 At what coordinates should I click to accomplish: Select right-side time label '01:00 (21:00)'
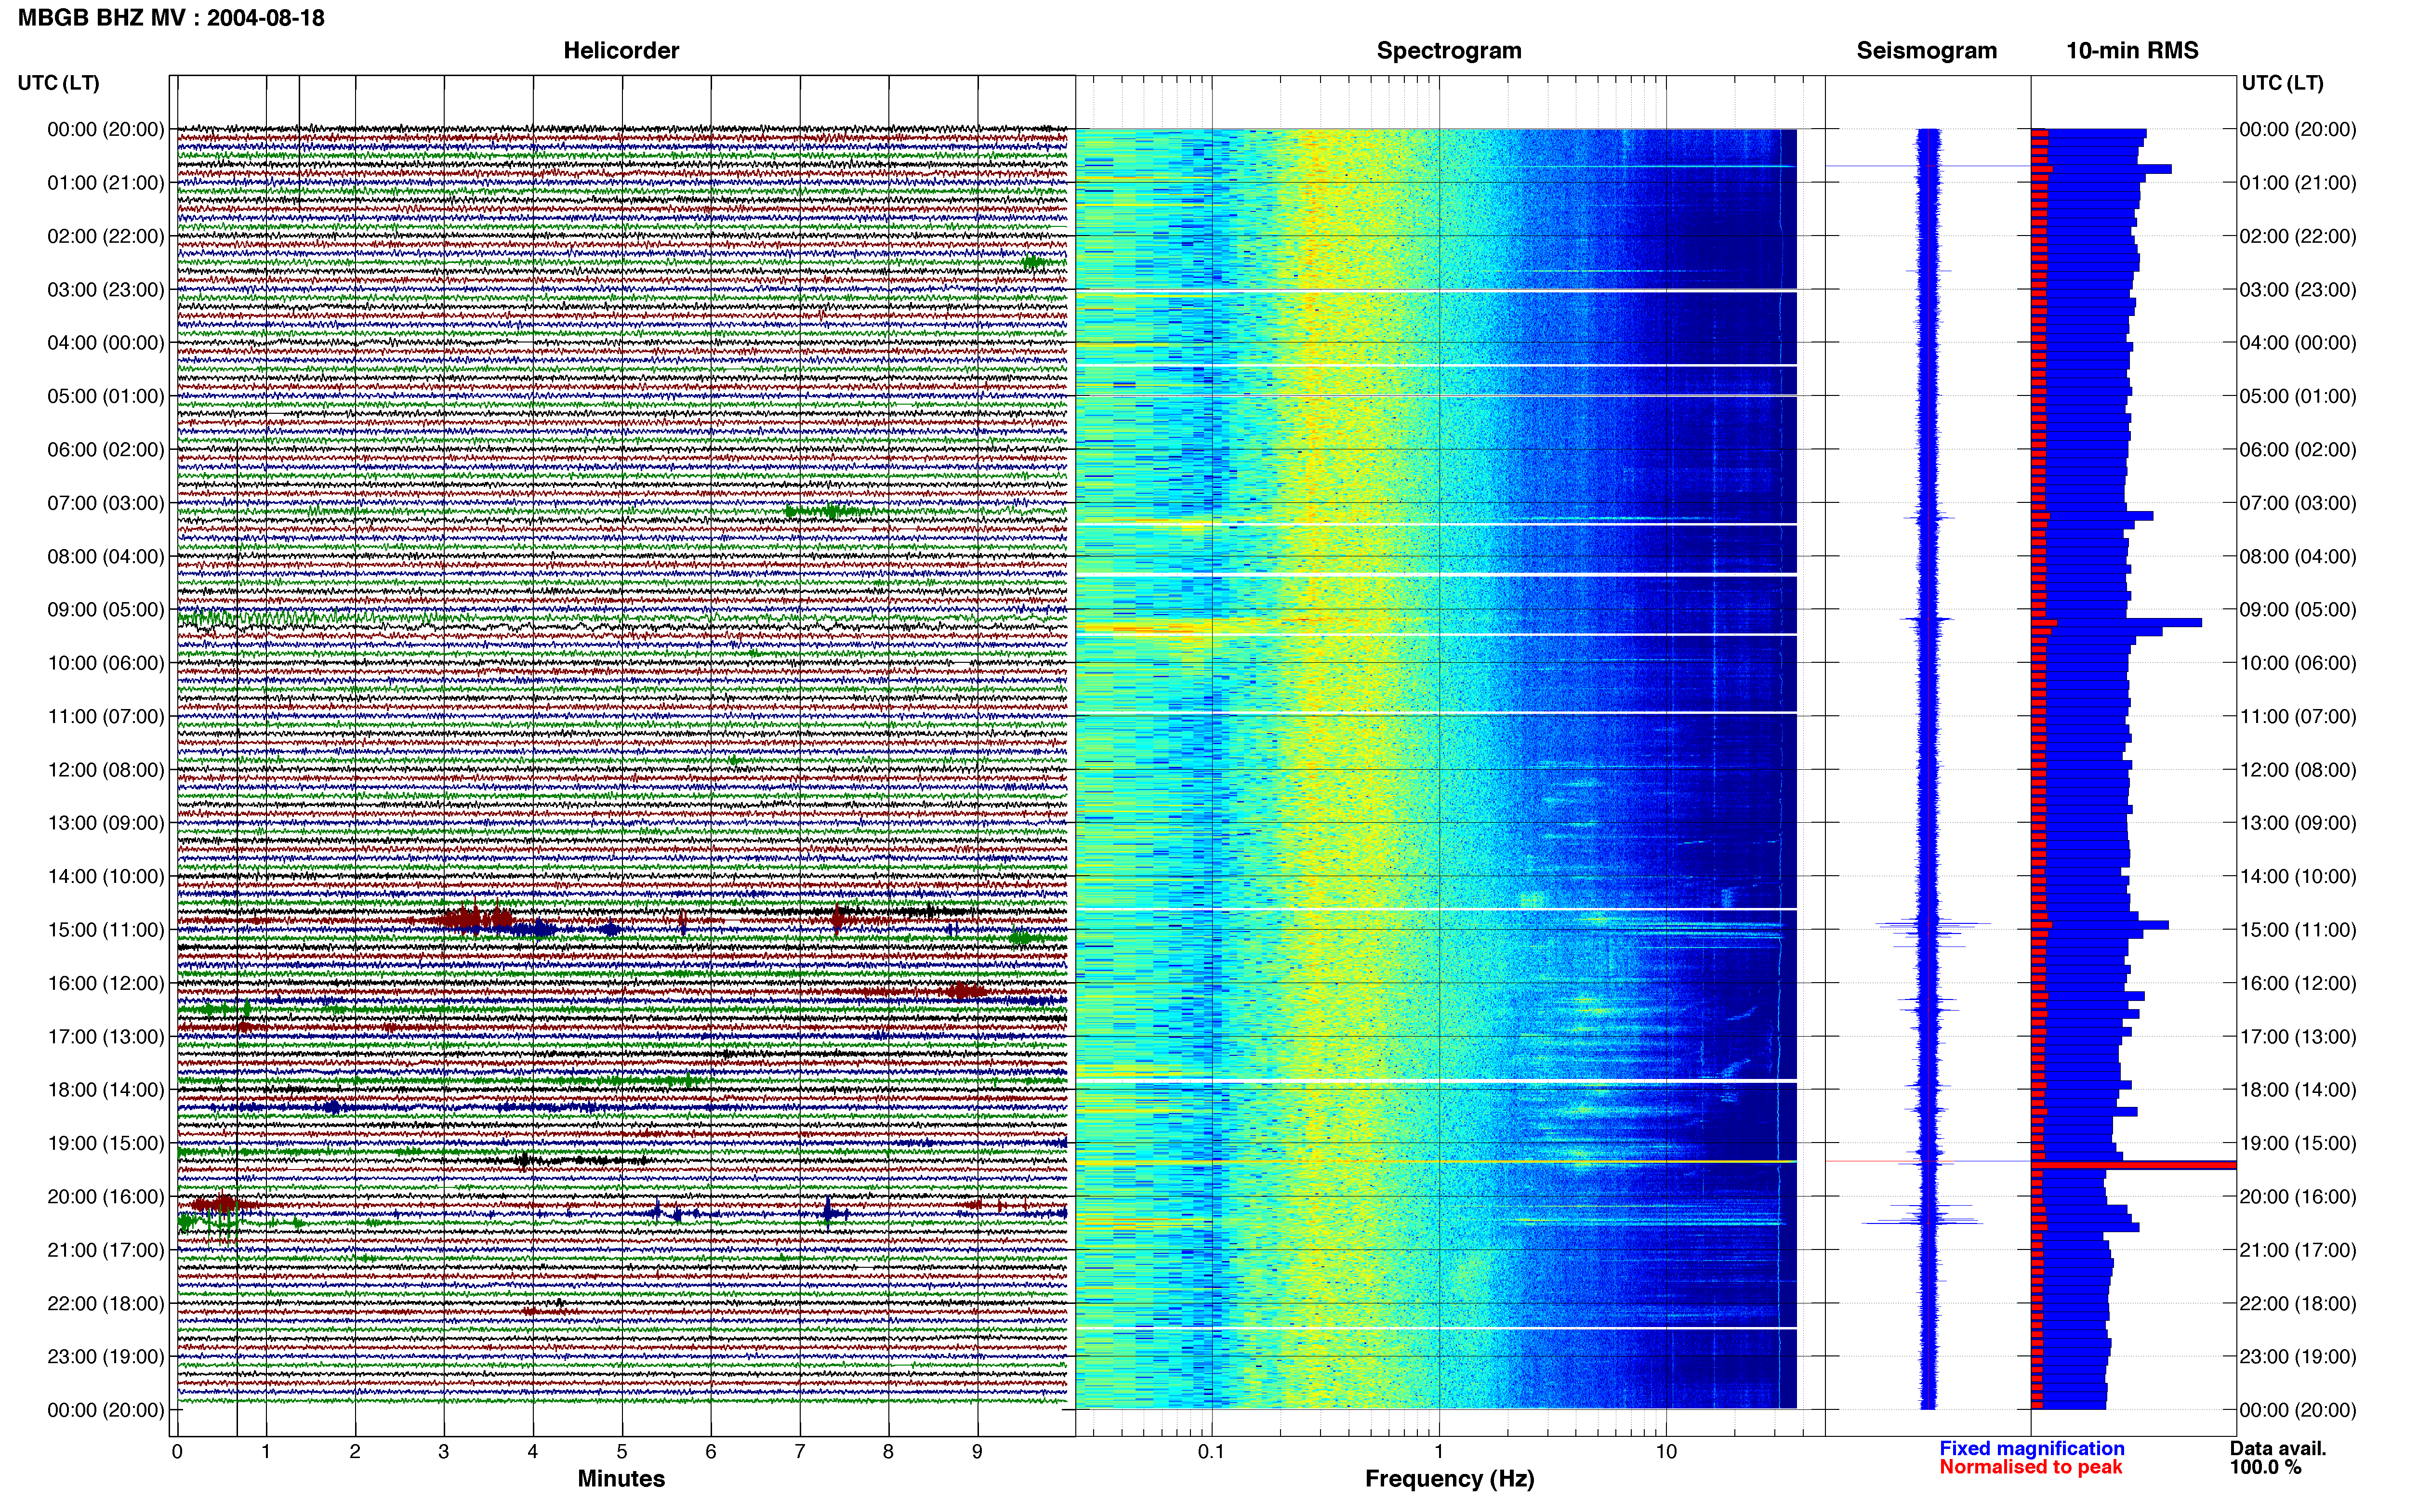point(2298,183)
